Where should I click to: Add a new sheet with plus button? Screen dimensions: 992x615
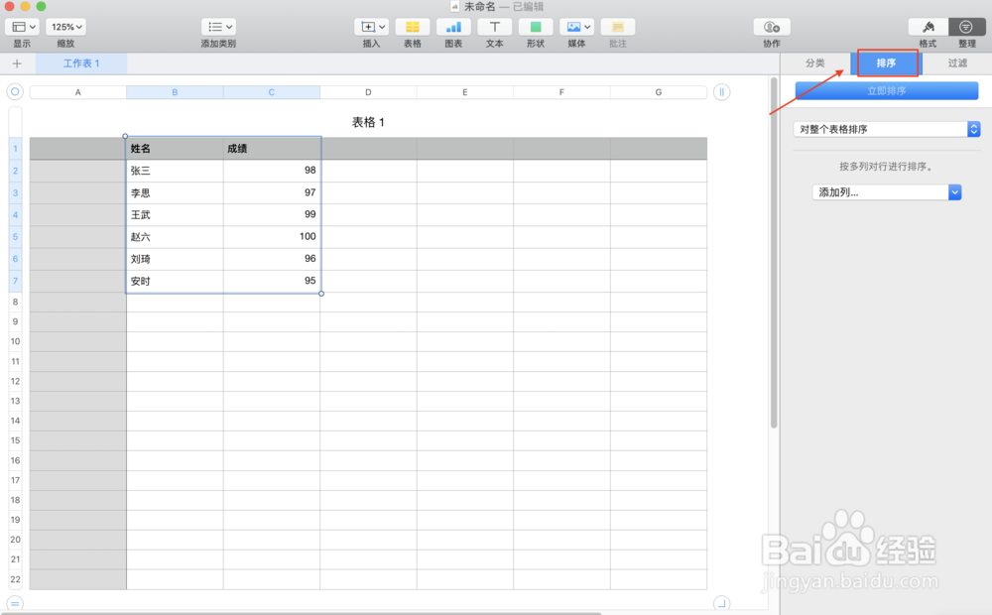(17, 63)
